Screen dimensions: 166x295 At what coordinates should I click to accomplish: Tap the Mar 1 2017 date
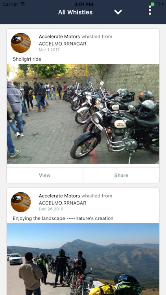click(x=49, y=50)
